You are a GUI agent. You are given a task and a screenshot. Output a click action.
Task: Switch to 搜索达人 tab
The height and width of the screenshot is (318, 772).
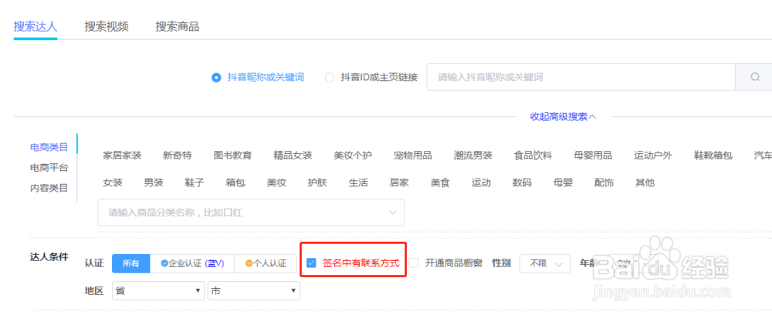click(36, 26)
